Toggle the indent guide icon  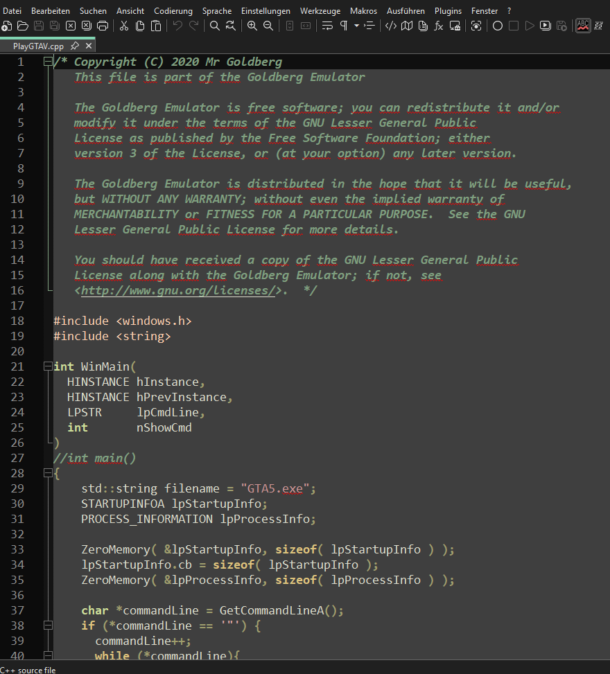[x=369, y=26]
